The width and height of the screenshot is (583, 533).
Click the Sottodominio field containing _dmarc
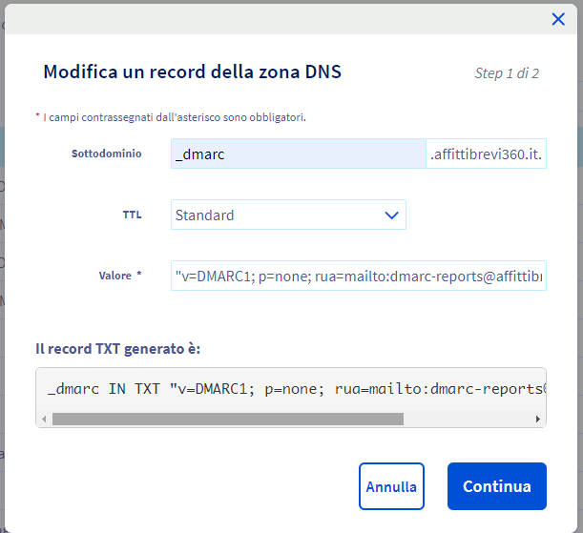click(298, 154)
